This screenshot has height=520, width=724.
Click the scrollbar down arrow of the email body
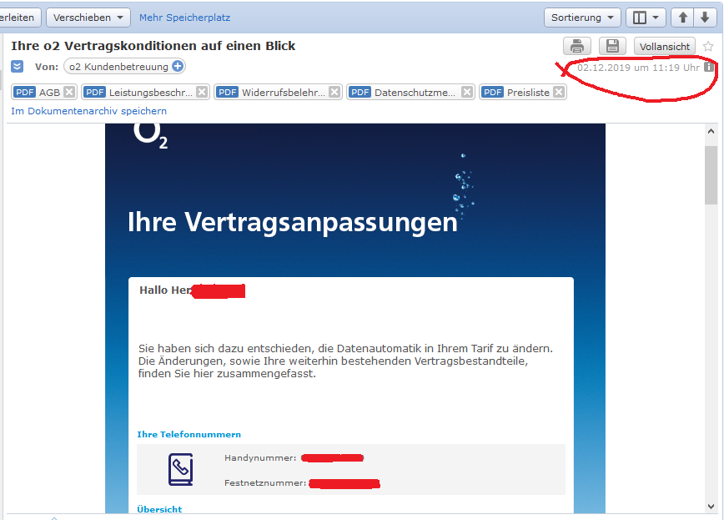711,507
